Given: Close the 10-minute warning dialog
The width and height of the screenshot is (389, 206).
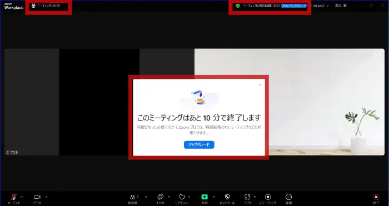Looking at the screenshot, I should [x=260, y=85].
